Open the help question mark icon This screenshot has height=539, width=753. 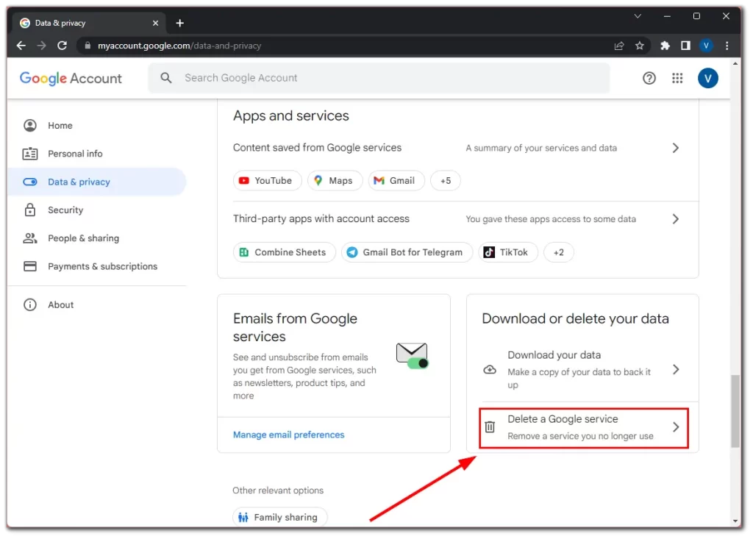[x=649, y=78]
